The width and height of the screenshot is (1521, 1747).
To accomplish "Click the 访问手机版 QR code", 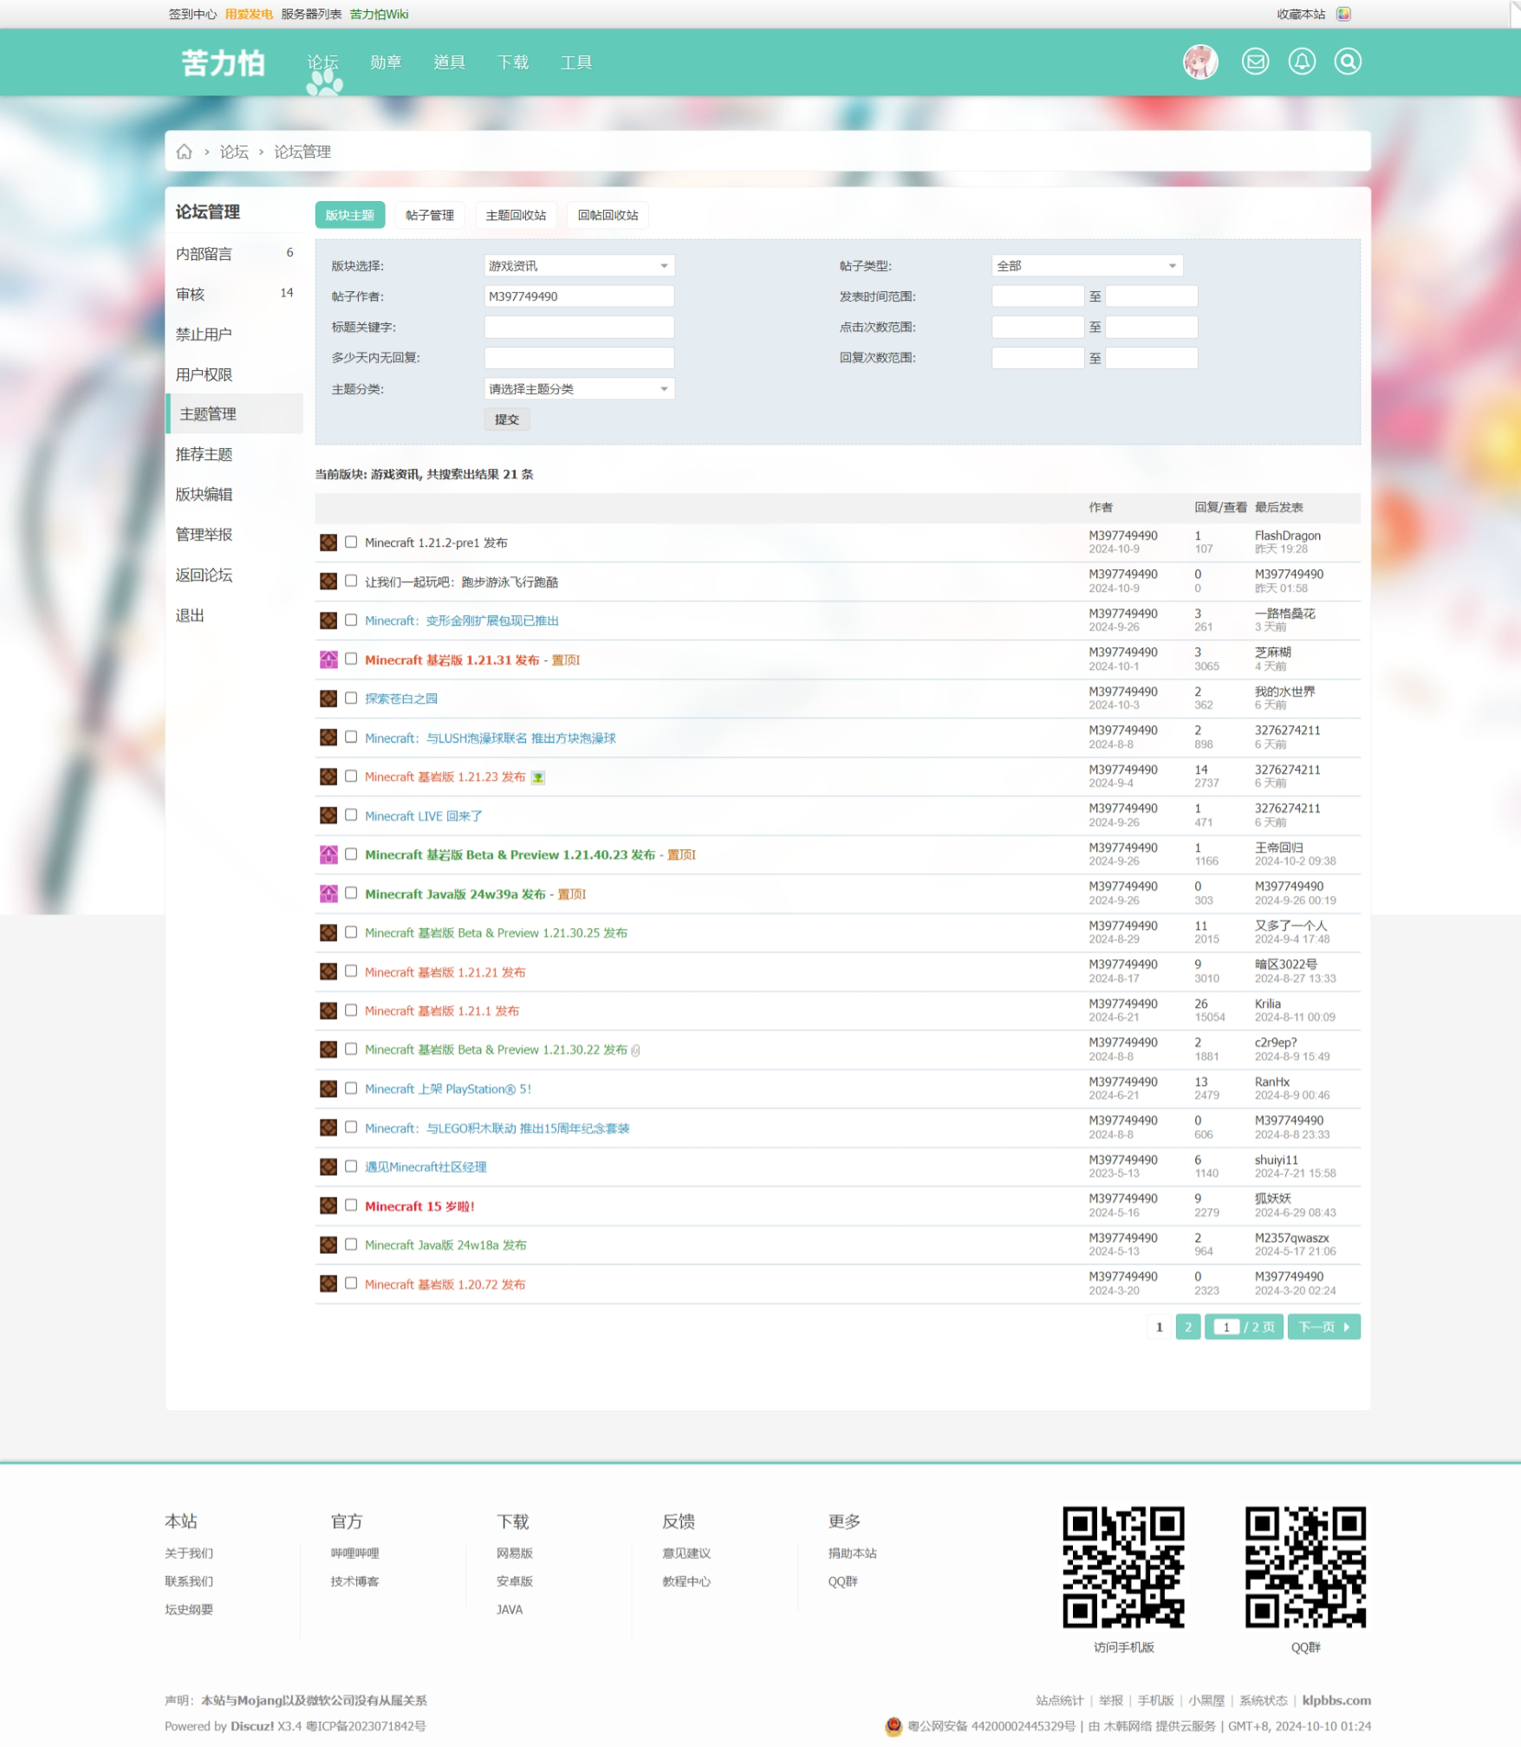I will 1123,1568.
